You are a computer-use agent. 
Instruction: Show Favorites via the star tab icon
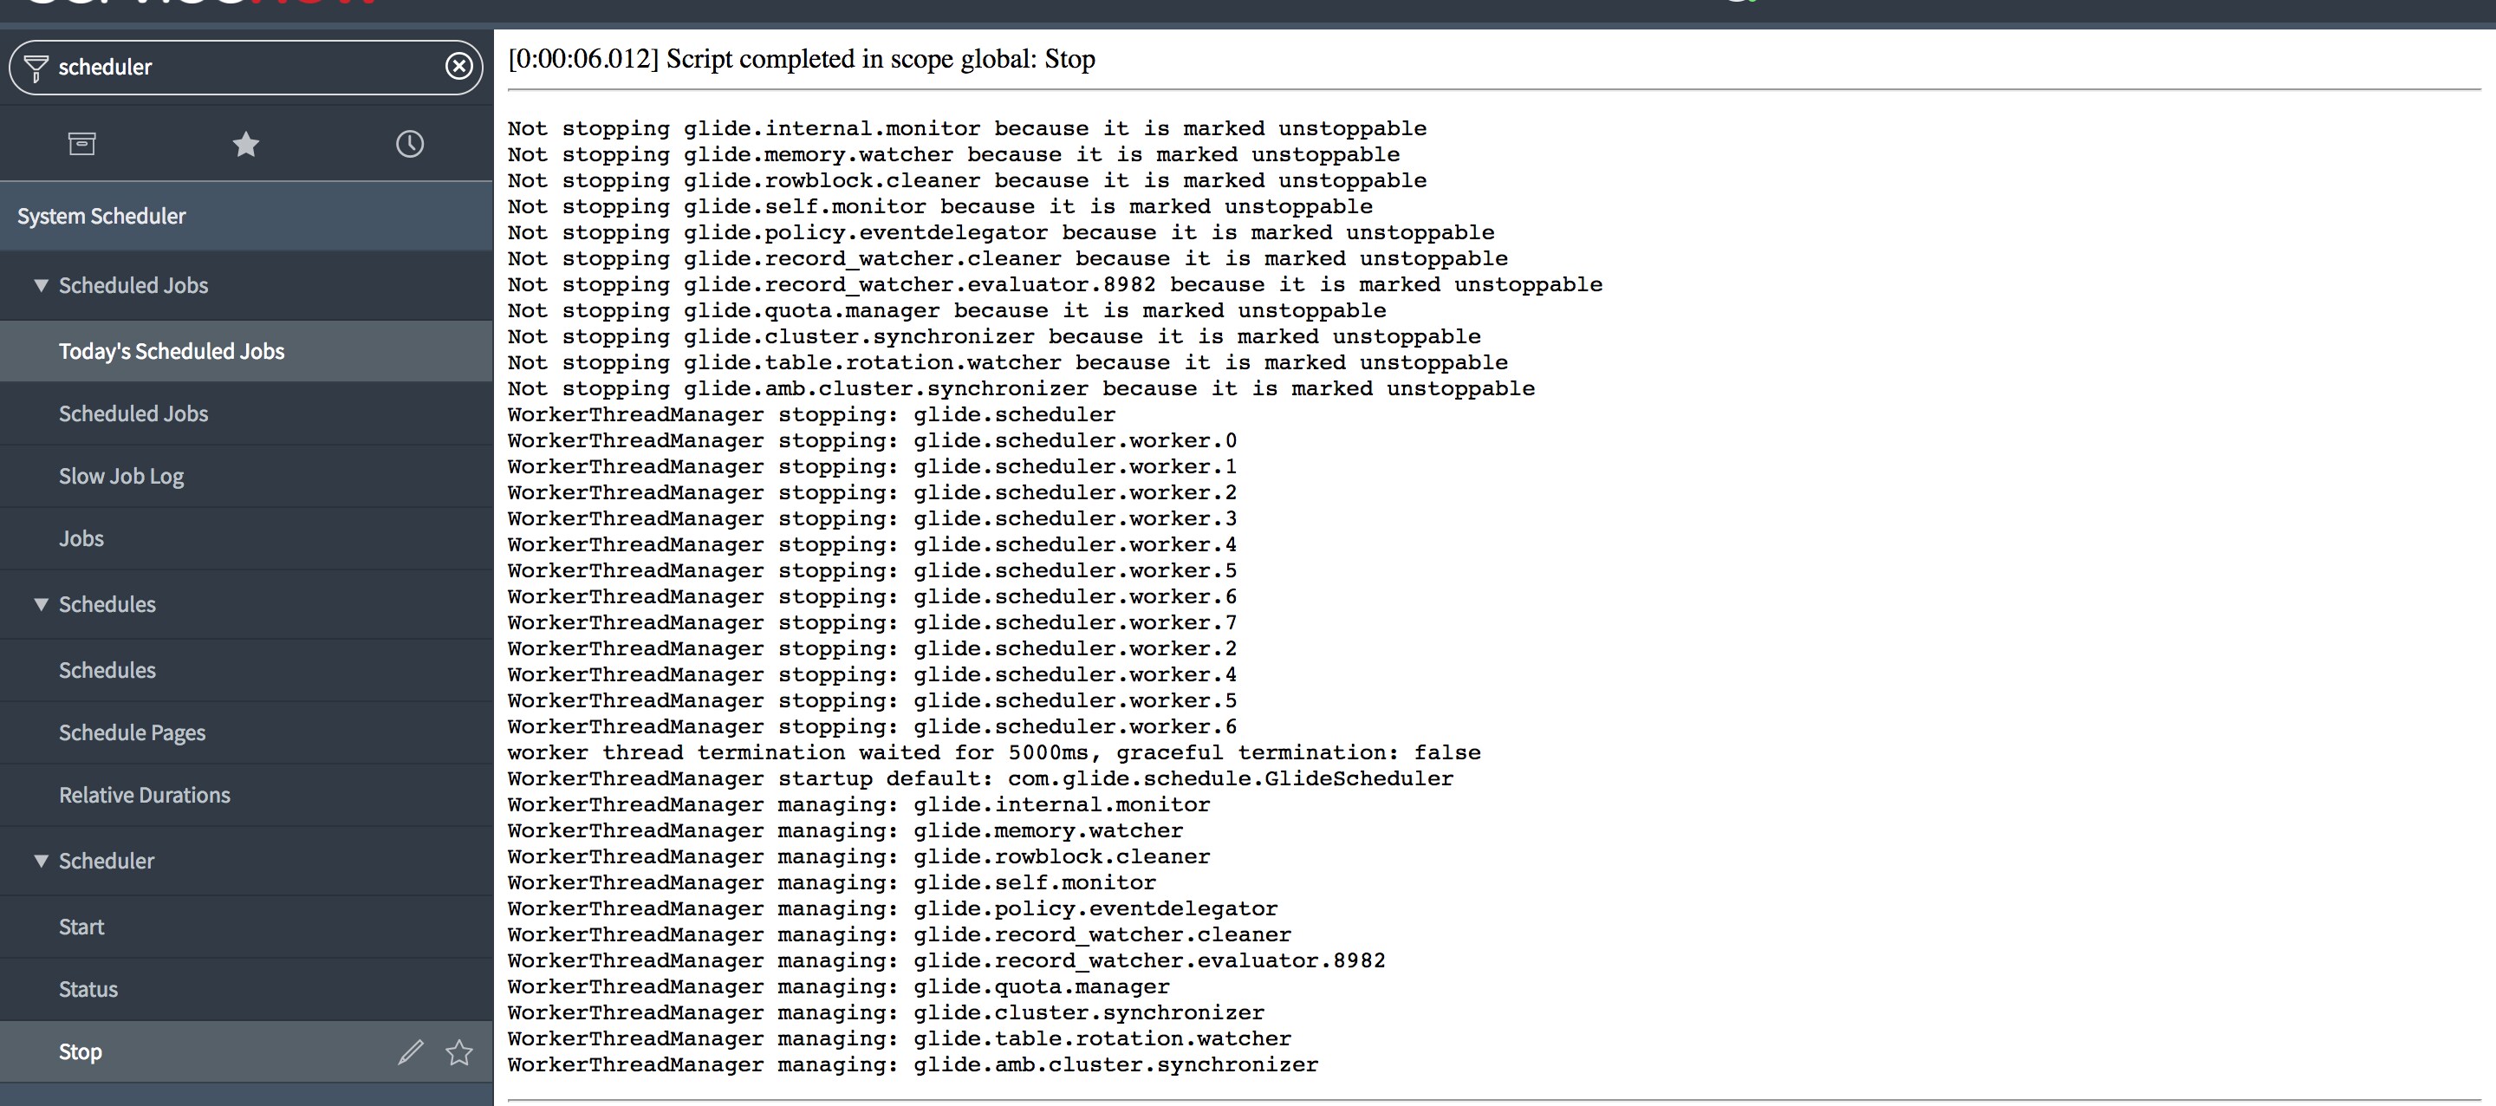point(246,145)
